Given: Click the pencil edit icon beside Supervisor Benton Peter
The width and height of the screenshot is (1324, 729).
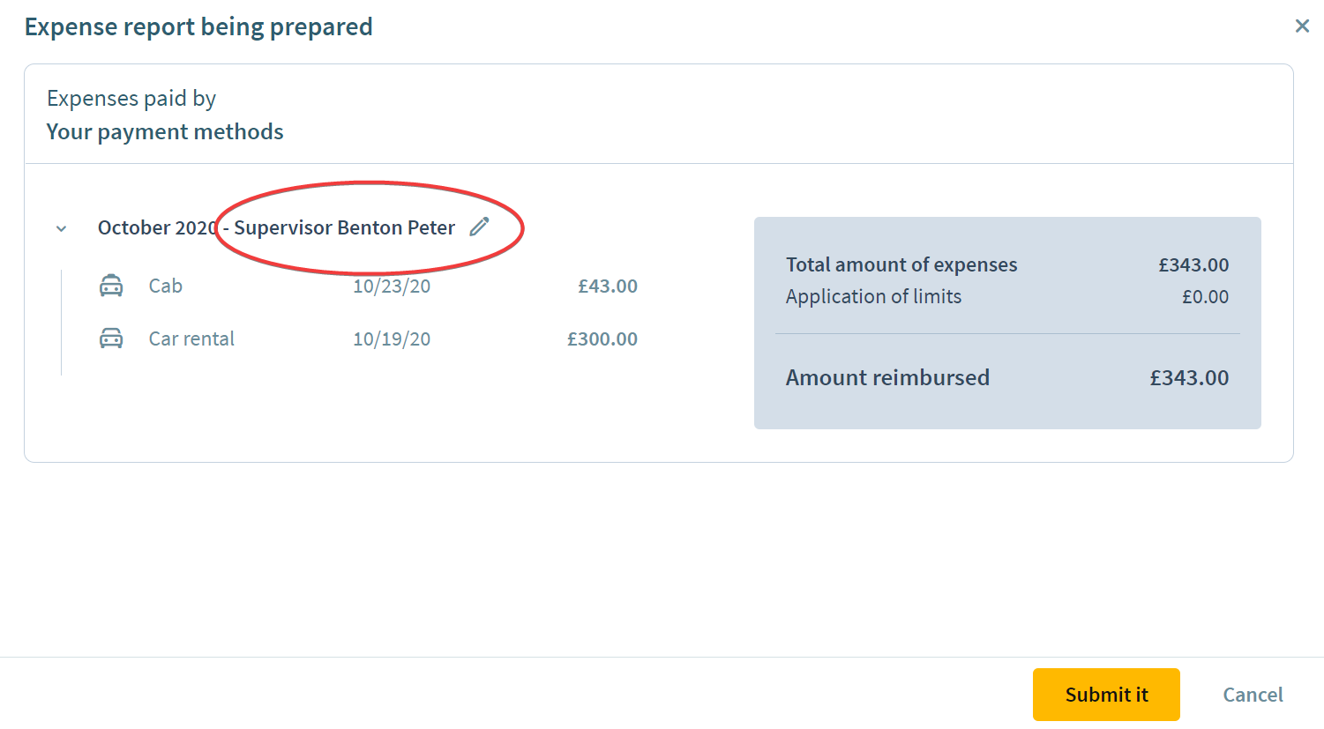Looking at the screenshot, I should 479,227.
